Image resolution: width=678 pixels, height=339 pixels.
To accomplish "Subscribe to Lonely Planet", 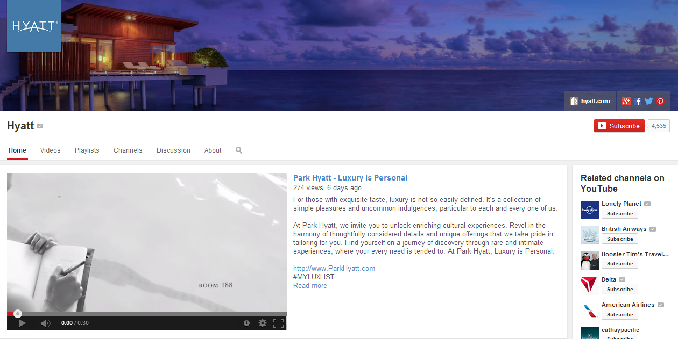I will click(x=620, y=213).
